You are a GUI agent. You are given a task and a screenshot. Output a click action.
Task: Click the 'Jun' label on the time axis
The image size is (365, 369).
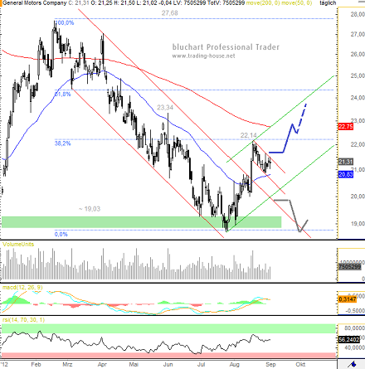(168, 365)
